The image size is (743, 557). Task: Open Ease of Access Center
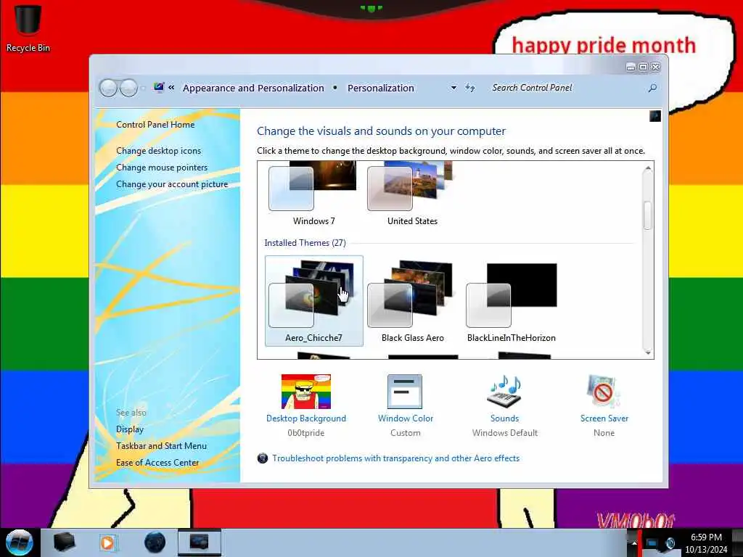coord(157,463)
